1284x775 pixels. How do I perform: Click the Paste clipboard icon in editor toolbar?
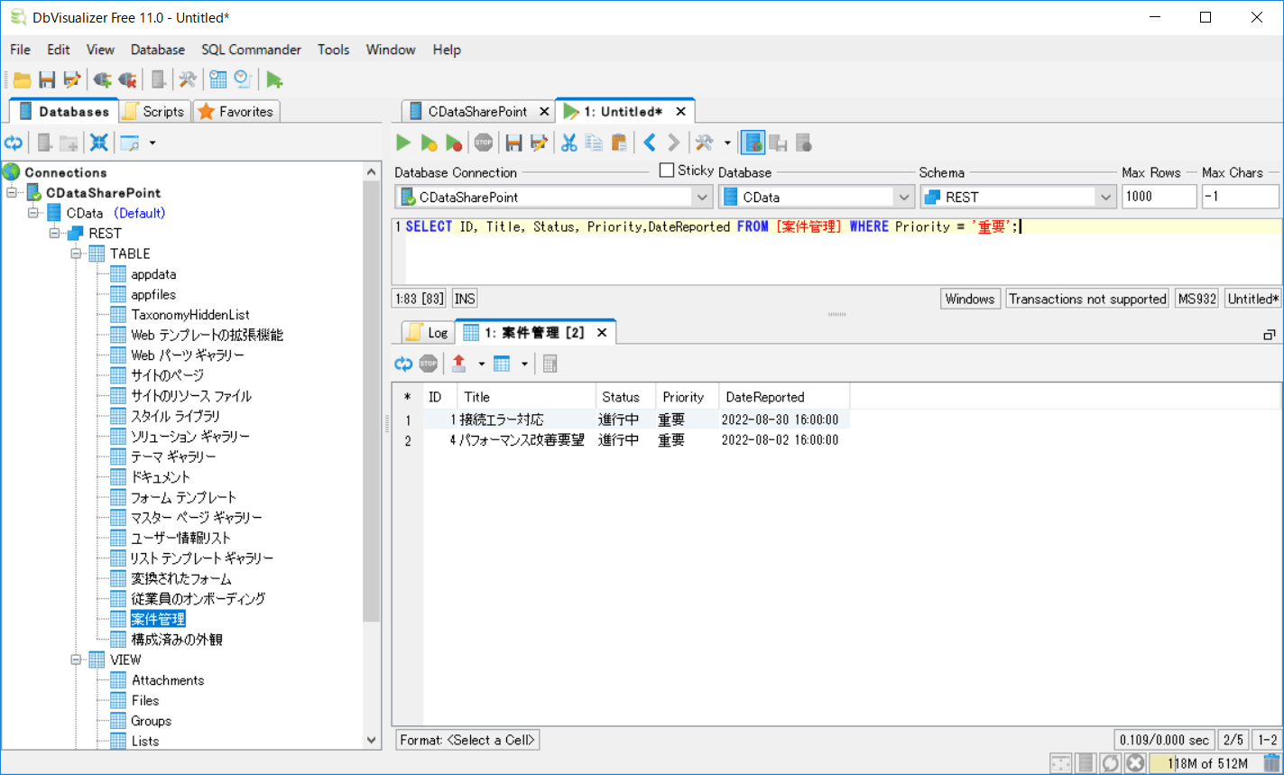tap(618, 143)
